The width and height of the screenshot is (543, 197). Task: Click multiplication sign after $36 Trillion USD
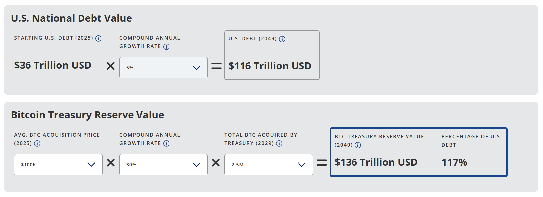[x=111, y=66]
